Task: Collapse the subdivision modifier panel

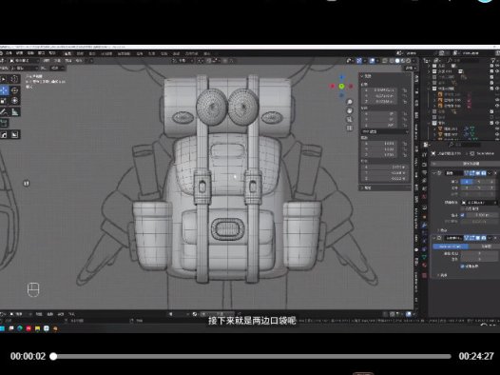Action: coord(434,238)
